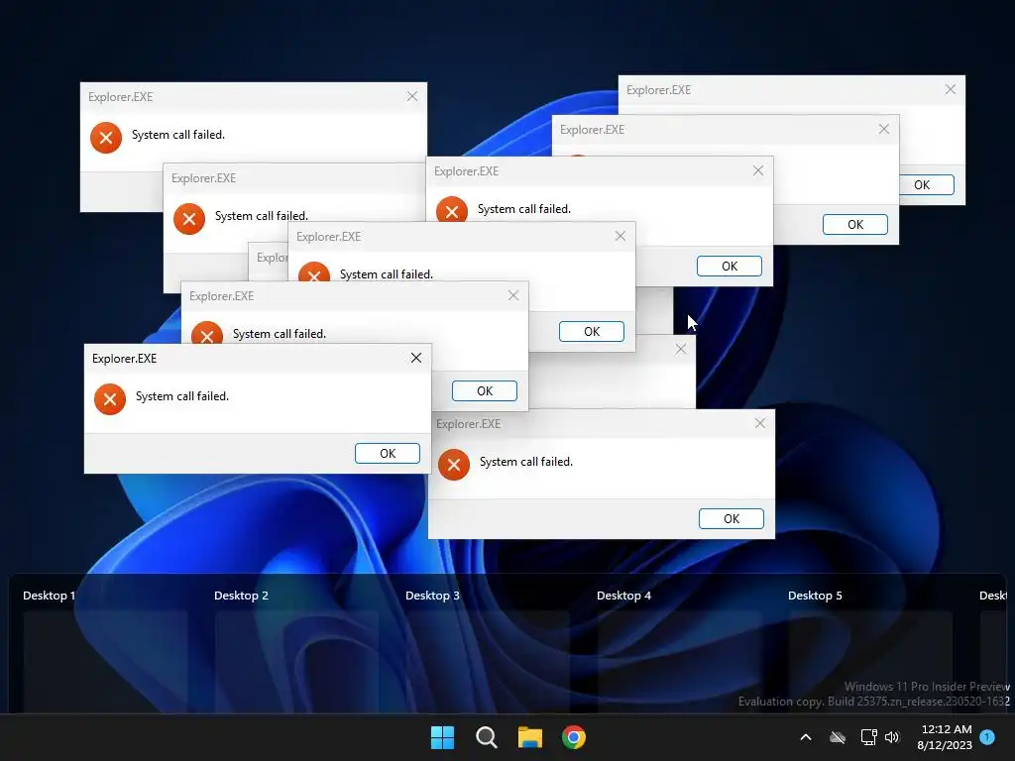Screen dimensions: 1015x761
Task: Open Google Chrome from the taskbar
Action: point(574,737)
